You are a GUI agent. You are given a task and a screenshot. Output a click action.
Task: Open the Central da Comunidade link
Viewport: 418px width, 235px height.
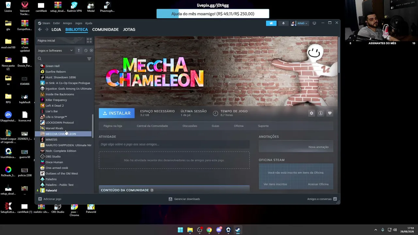(152, 126)
